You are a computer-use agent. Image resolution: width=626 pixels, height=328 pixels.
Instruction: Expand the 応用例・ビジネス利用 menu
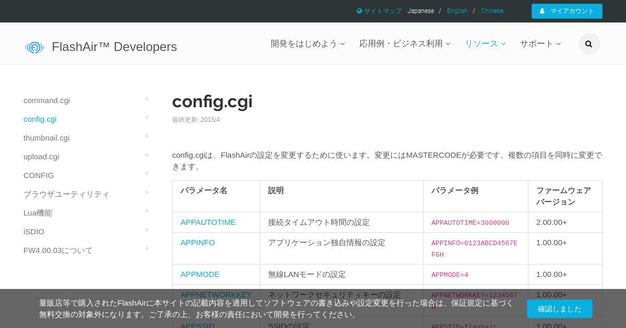click(405, 44)
